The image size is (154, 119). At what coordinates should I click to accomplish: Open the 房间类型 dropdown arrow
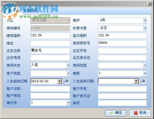(145, 65)
